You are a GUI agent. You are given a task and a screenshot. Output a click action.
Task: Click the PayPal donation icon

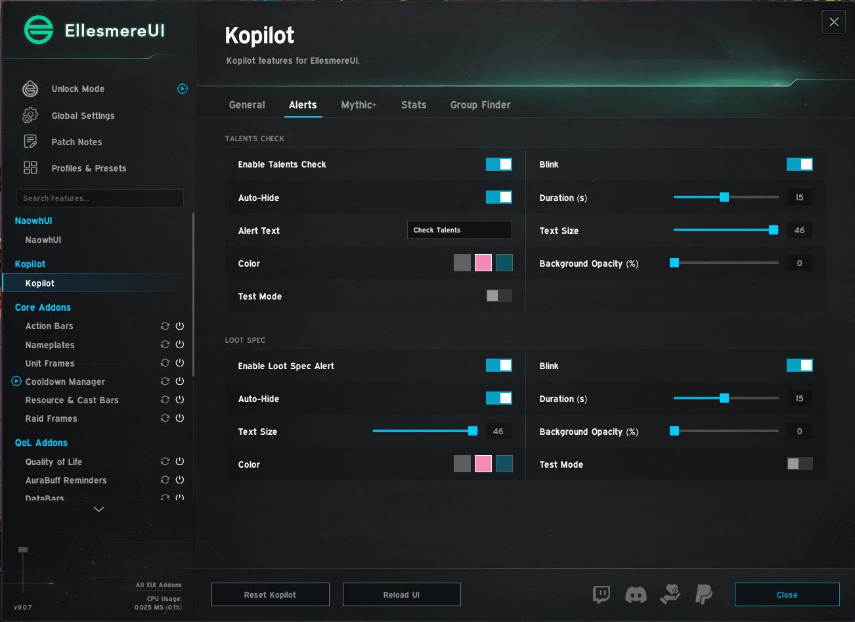coord(704,594)
